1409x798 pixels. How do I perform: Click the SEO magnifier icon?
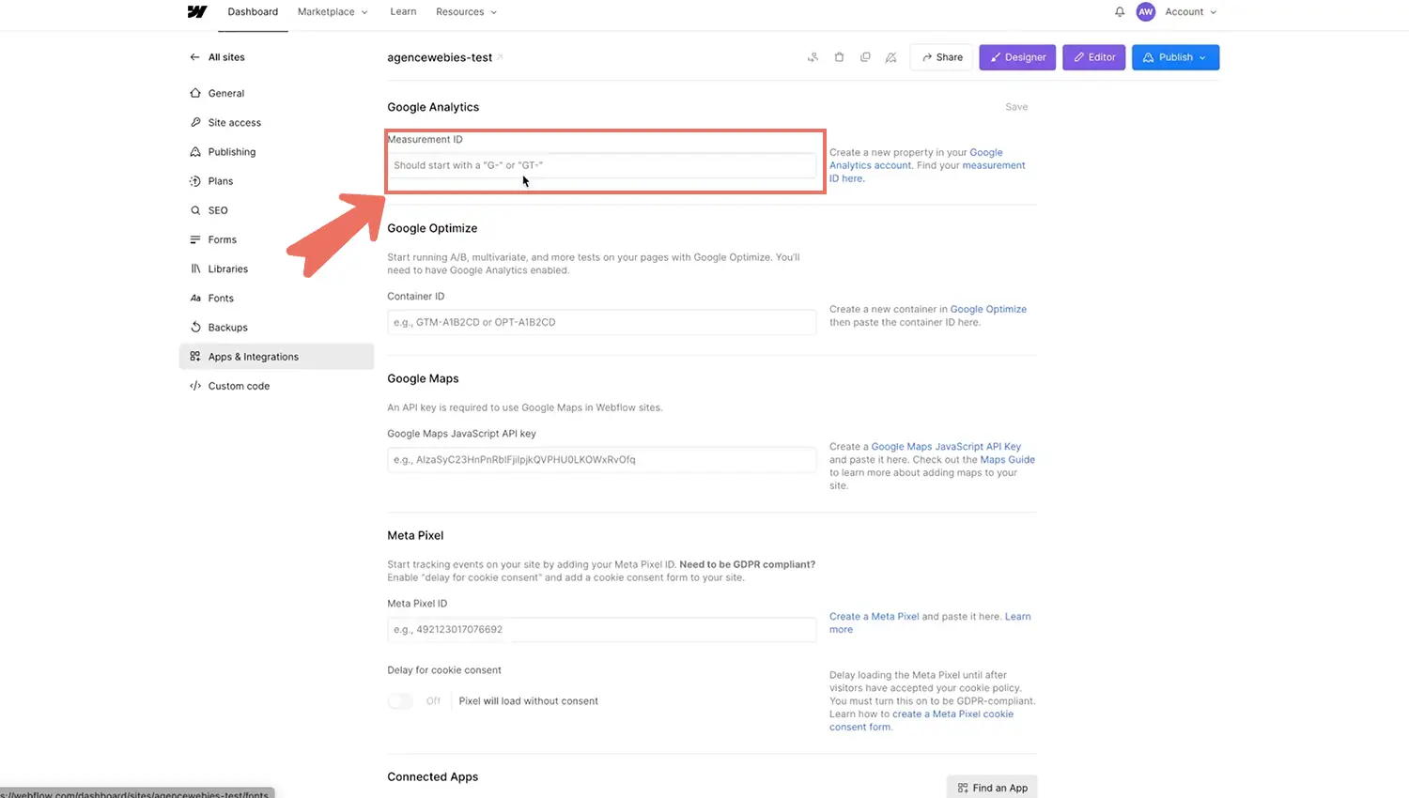[195, 210]
